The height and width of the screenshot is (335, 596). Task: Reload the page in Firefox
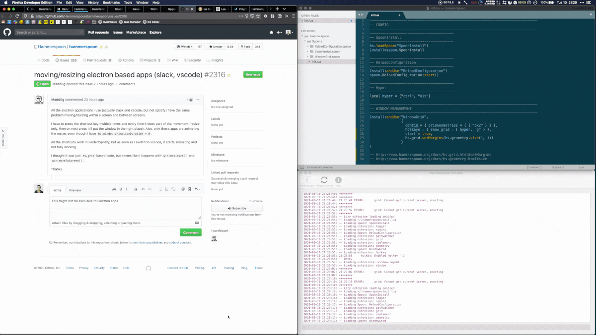click(x=17, y=16)
